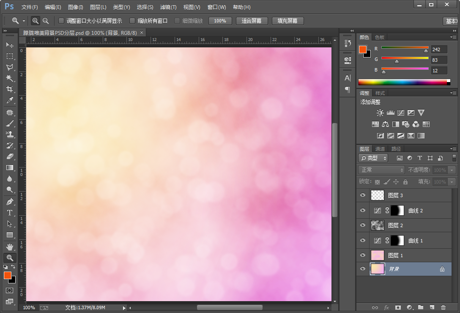Open the 滤镜(T) menu
The image size is (460, 313).
pyautogui.click(x=168, y=7)
